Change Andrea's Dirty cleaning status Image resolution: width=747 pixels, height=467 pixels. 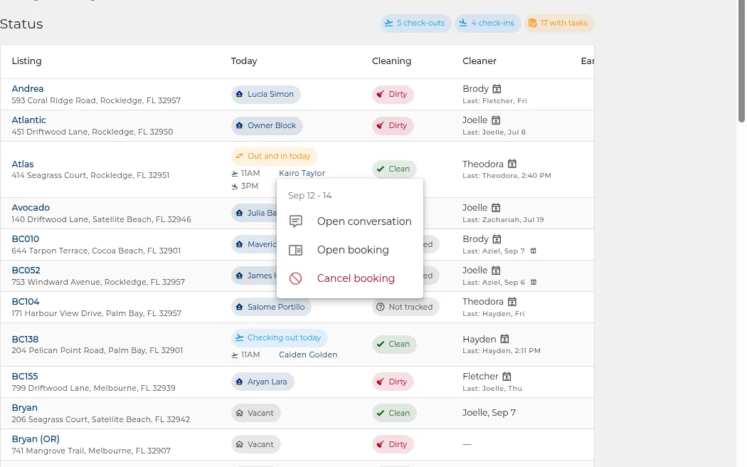393,95
